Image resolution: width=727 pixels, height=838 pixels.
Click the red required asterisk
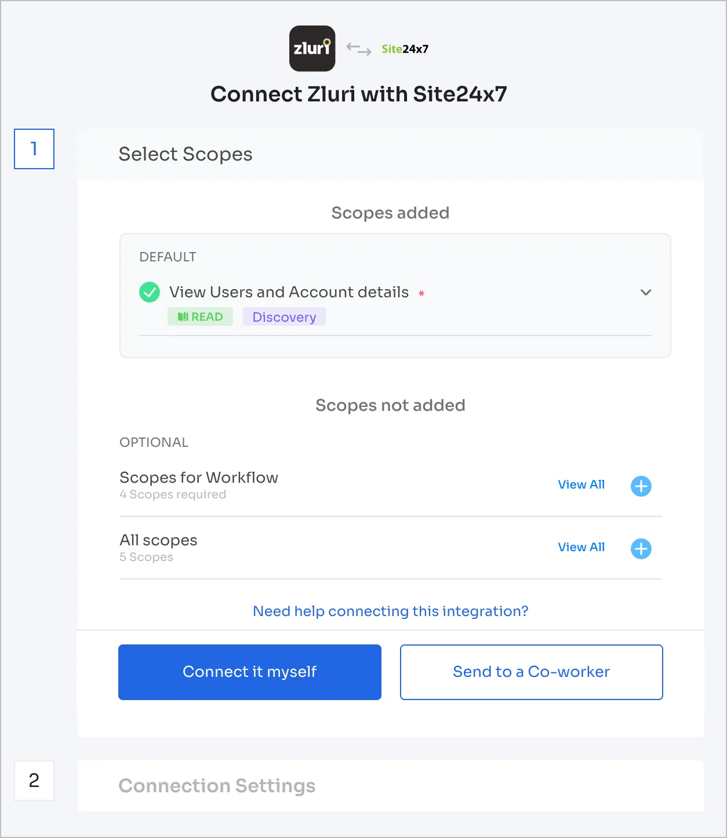click(421, 293)
